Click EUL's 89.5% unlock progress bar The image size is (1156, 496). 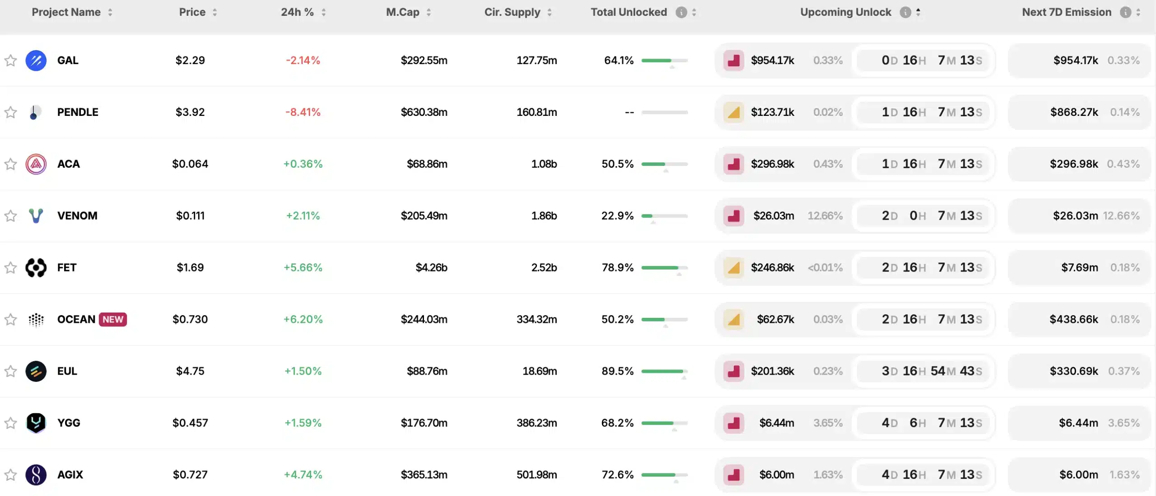pyautogui.click(x=665, y=372)
